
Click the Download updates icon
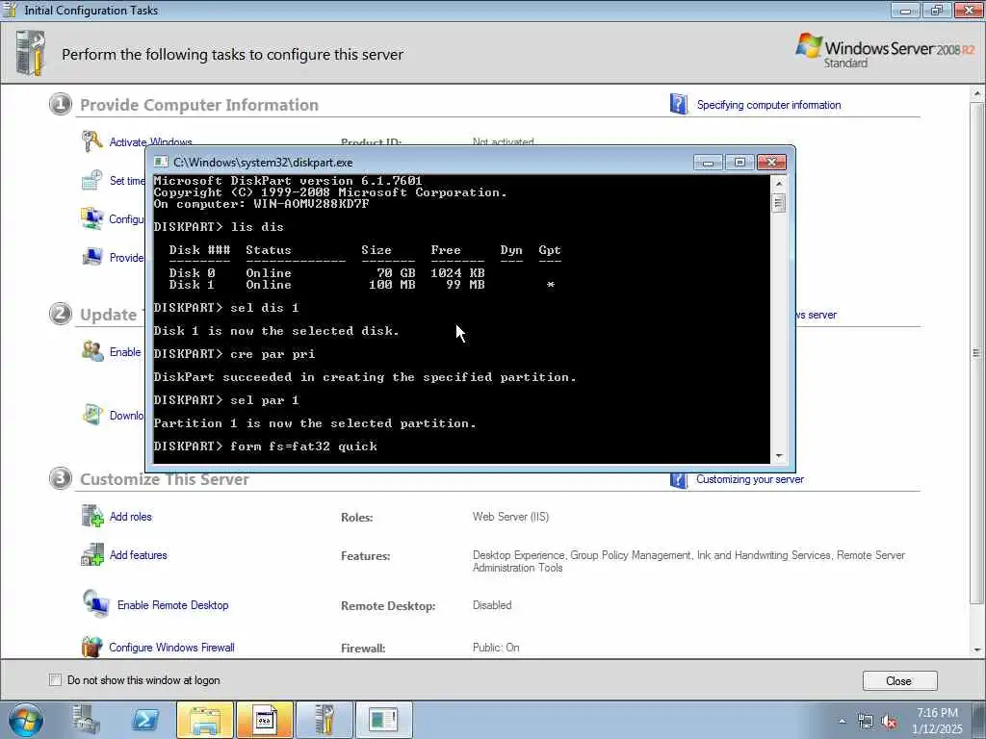pos(91,415)
